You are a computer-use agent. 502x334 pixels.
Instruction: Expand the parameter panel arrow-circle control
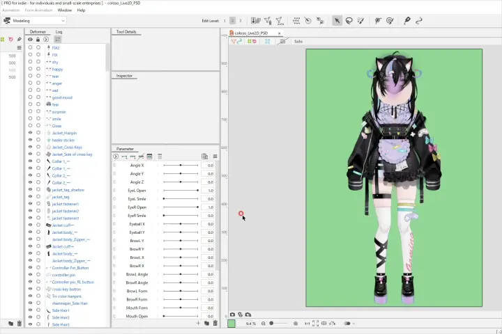click(x=116, y=157)
